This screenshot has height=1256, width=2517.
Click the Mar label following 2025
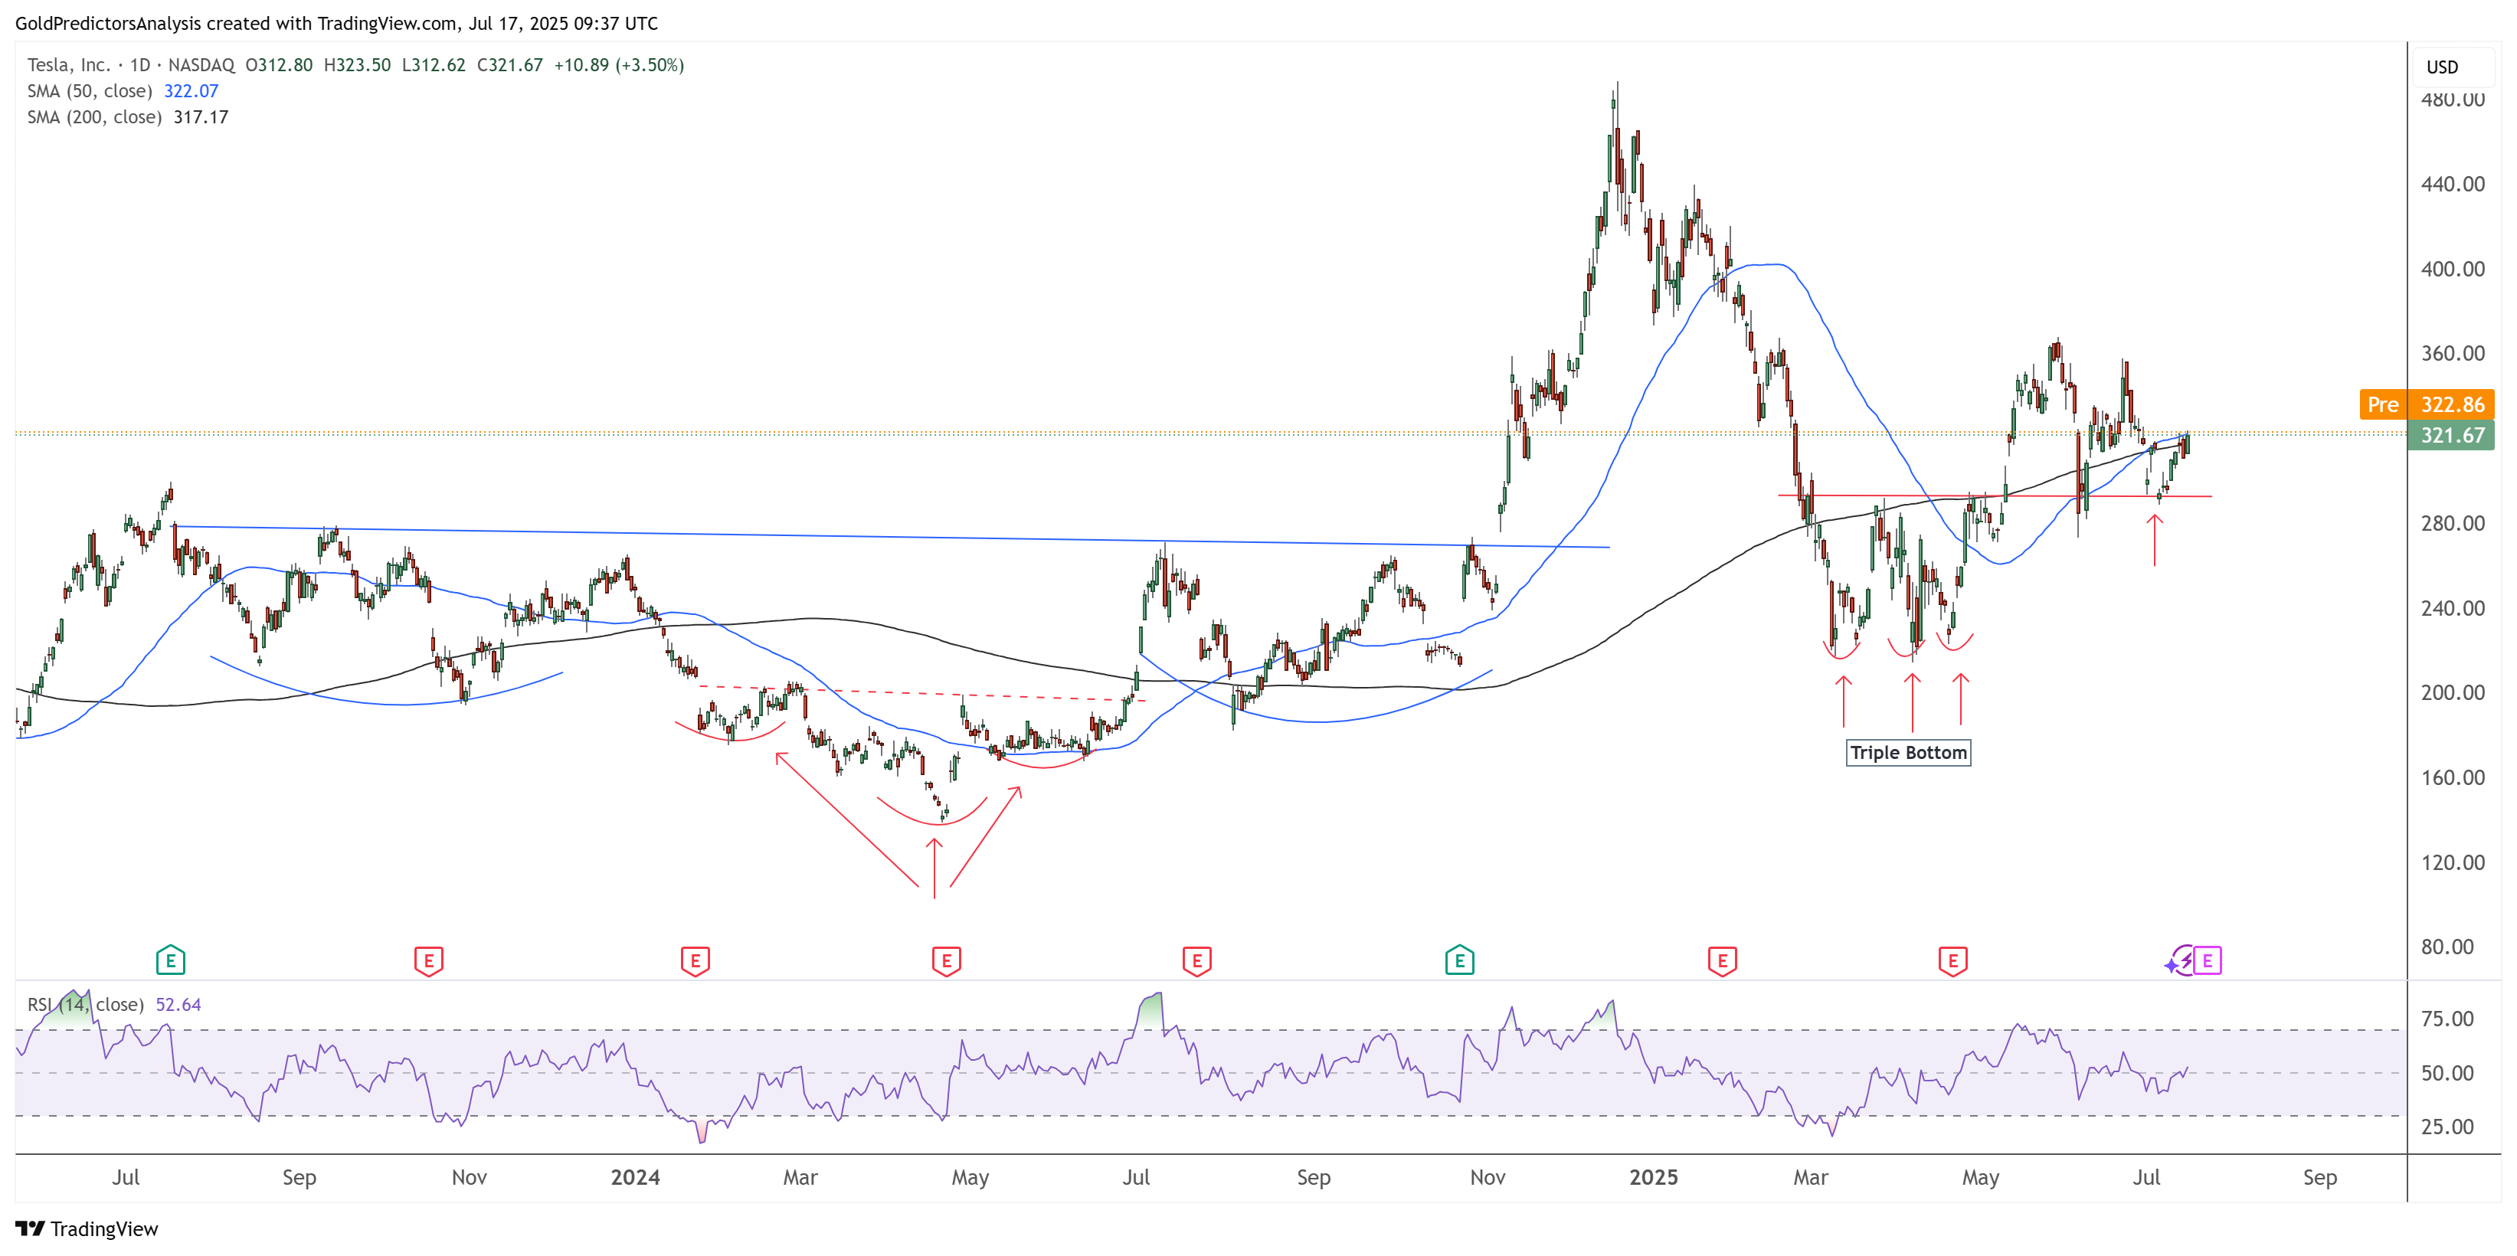(1811, 1177)
